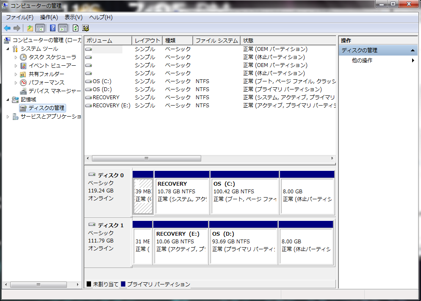Toggle the show/hide console tree button

tap(40, 28)
